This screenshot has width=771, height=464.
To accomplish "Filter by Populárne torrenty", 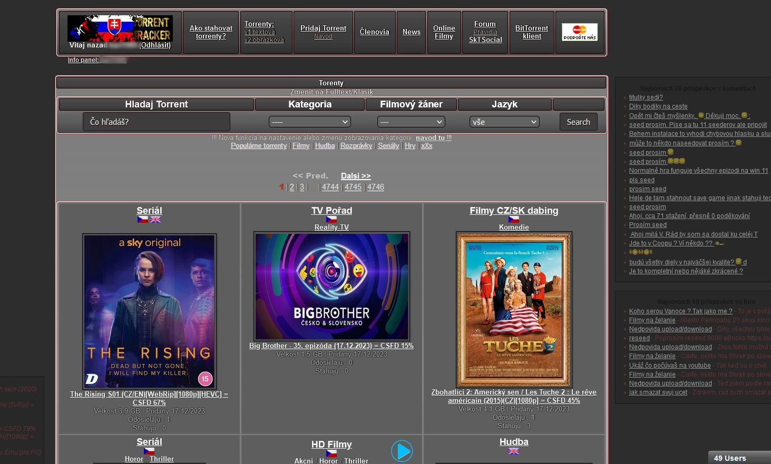I will [x=259, y=146].
